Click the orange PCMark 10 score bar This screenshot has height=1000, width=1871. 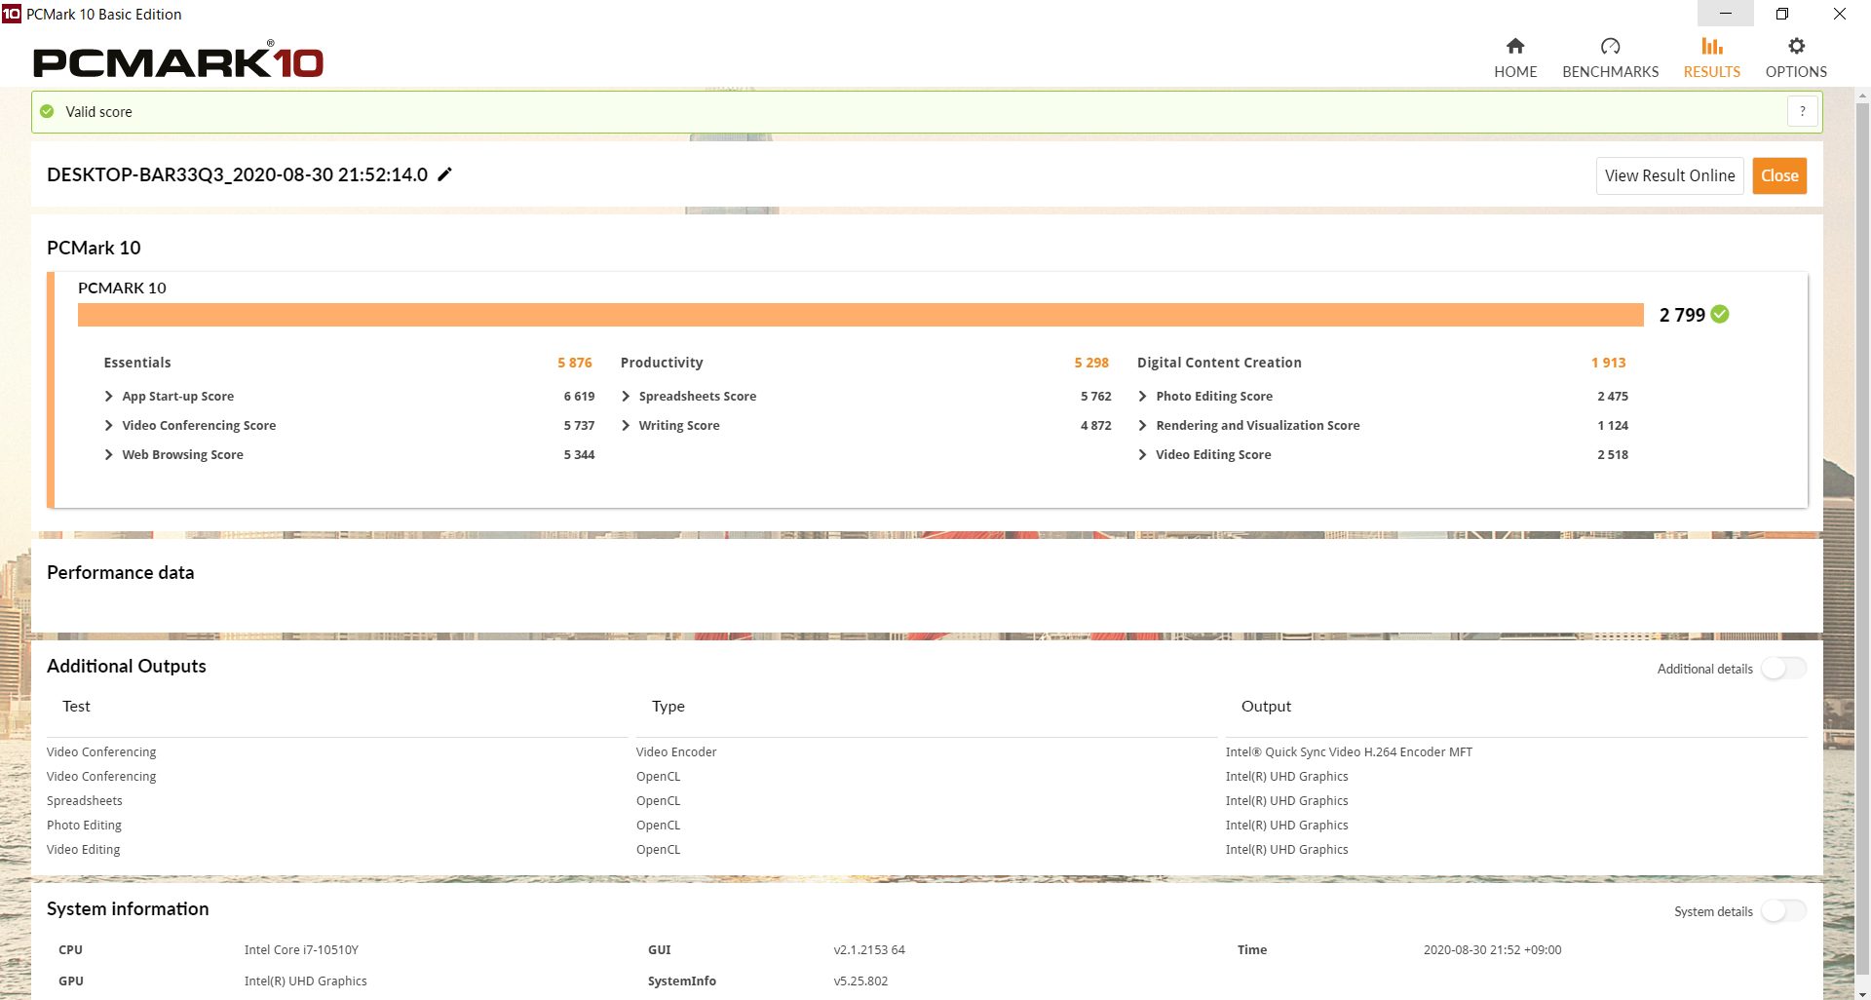pos(860,315)
